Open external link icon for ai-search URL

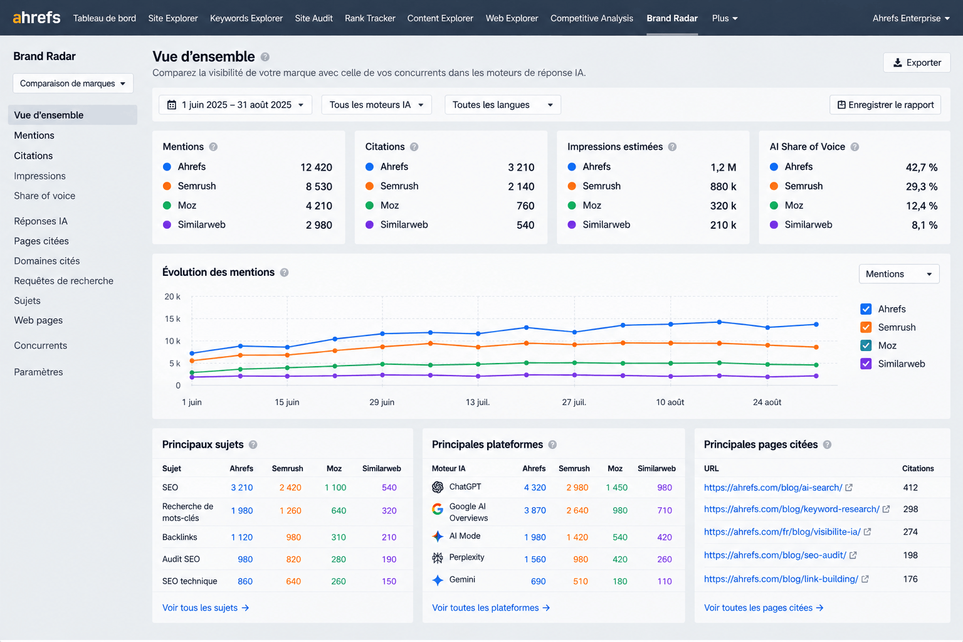[849, 488]
